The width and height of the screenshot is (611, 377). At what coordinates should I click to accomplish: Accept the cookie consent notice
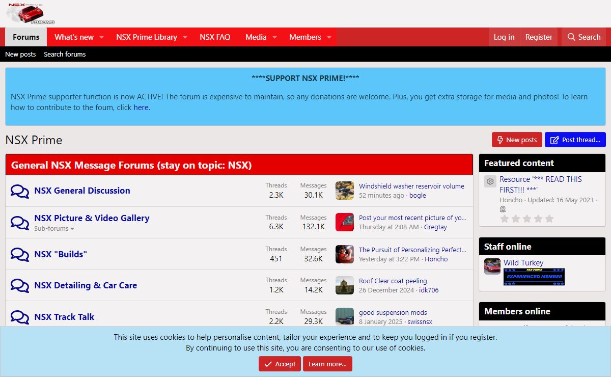pos(280,364)
